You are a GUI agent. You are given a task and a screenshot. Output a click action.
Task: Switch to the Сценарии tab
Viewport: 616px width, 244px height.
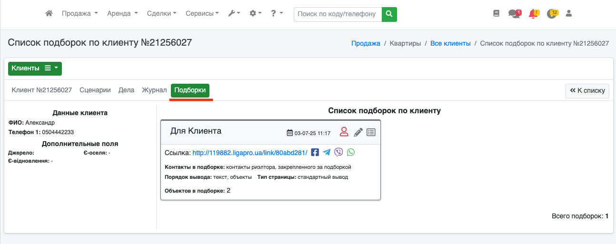click(x=95, y=90)
